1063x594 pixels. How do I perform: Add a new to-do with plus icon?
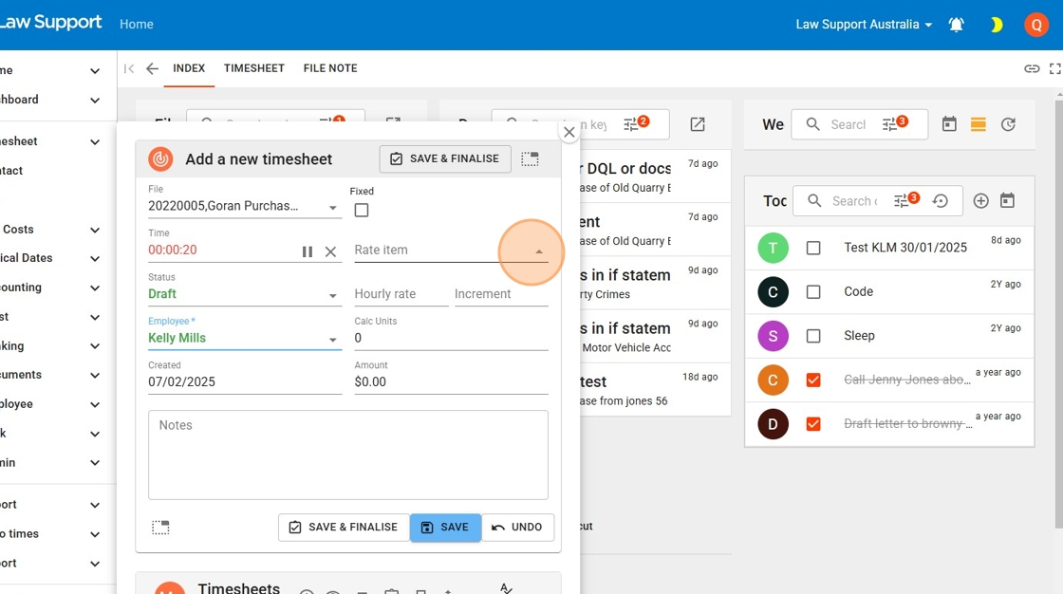coord(981,201)
